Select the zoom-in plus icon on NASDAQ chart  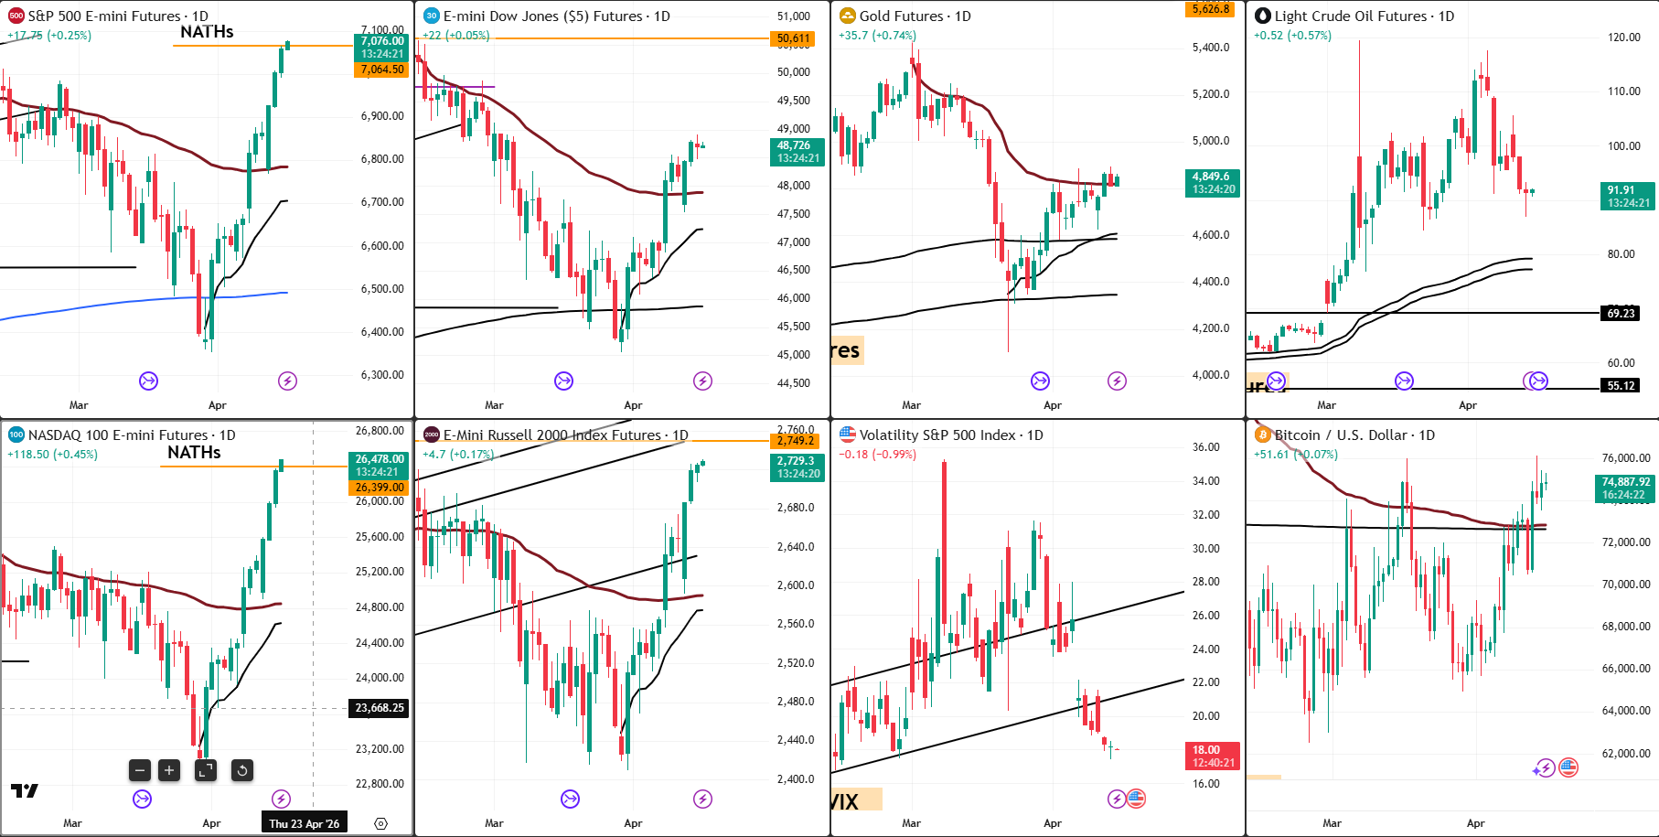(169, 770)
